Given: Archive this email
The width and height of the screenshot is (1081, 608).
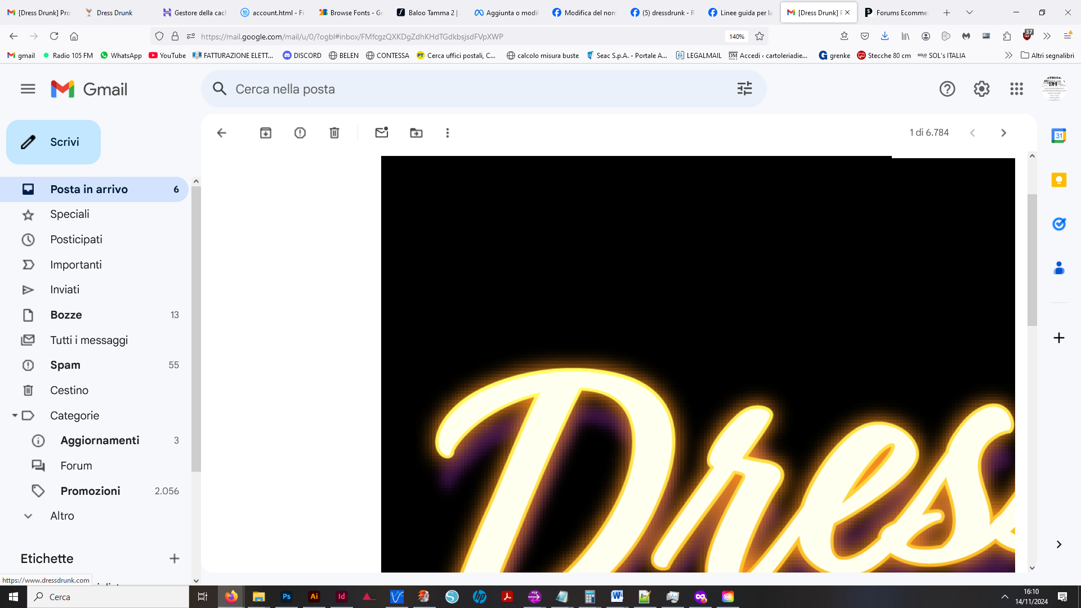Looking at the screenshot, I should [x=266, y=133].
